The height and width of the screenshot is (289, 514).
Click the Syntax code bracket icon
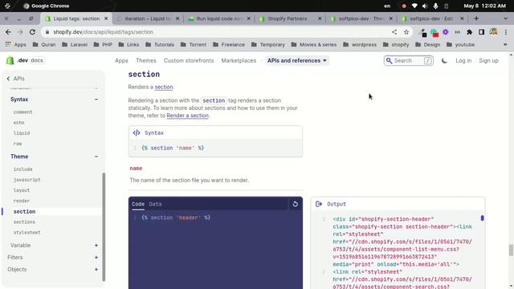click(137, 132)
